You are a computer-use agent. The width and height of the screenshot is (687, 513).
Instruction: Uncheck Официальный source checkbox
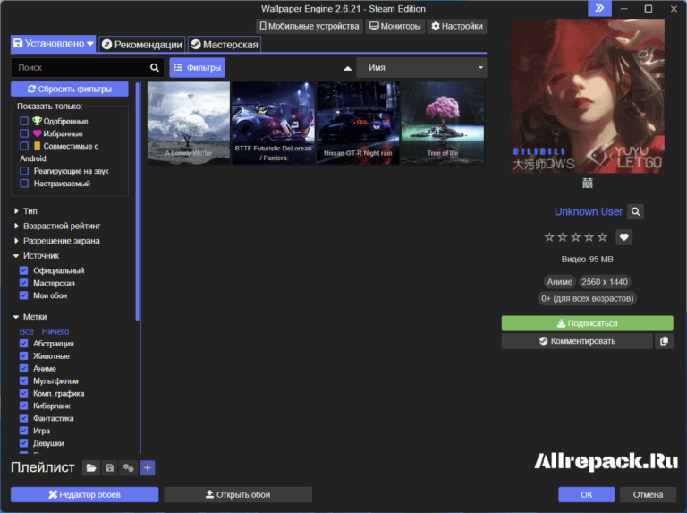tap(23, 270)
